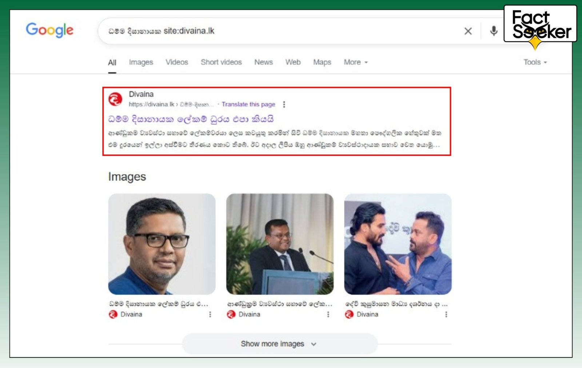This screenshot has width=582, height=368.
Task: Click Divaina favicon under the third image
Action: (349, 314)
